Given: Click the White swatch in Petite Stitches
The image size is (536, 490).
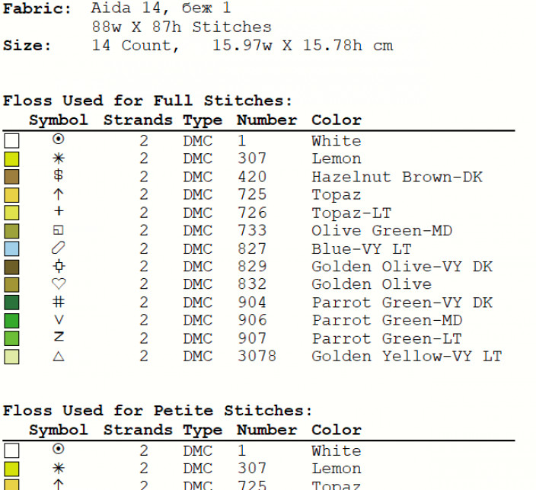Looking at the screenshot, I should tap(11, 450).
